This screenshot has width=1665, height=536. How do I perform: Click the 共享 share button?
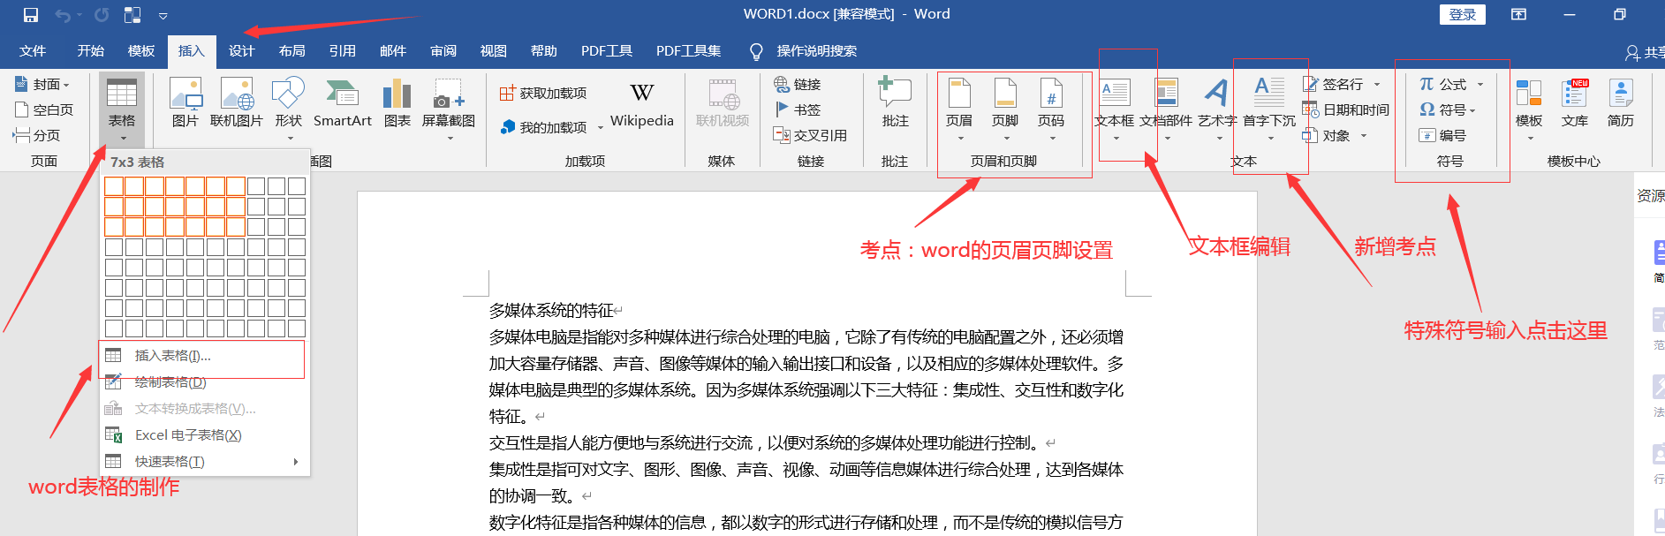[1645, 52]
